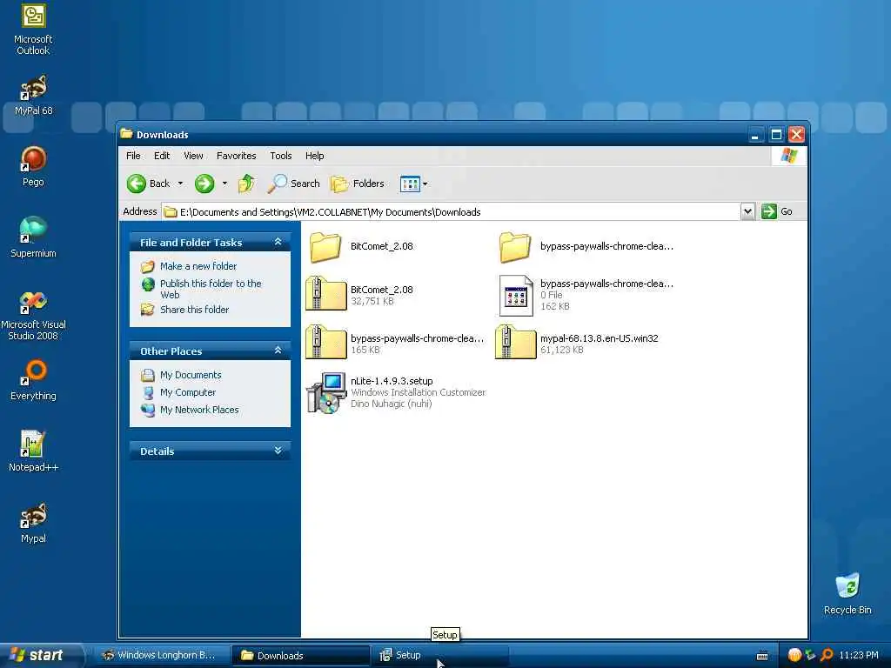Image resolution: width=891 pixels, height=668 pixels.
Task: Switch to the Setup taskbar item
Action: coord(439,656)
